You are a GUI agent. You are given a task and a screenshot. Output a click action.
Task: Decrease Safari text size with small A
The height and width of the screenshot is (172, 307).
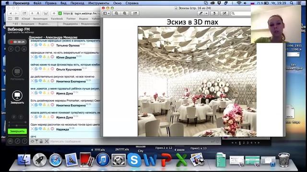32,13
